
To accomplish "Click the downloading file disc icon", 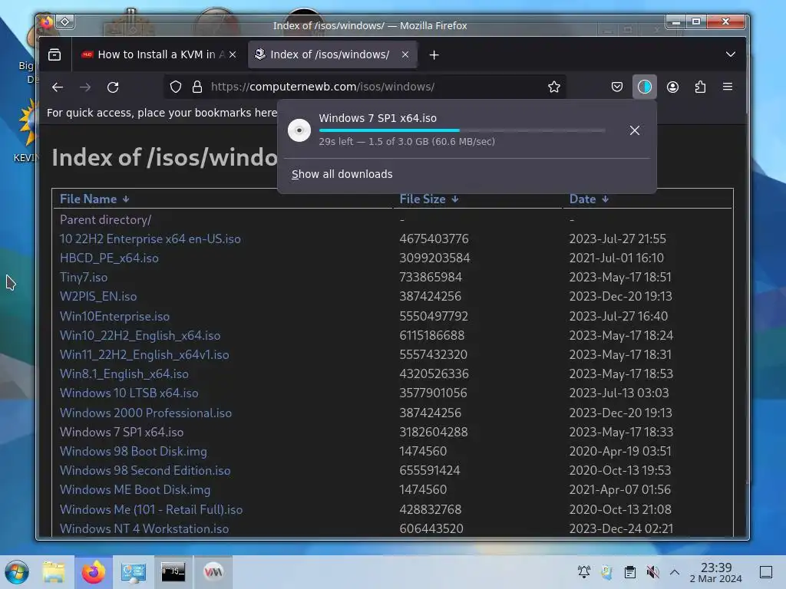I will click(x=299, y=130).
